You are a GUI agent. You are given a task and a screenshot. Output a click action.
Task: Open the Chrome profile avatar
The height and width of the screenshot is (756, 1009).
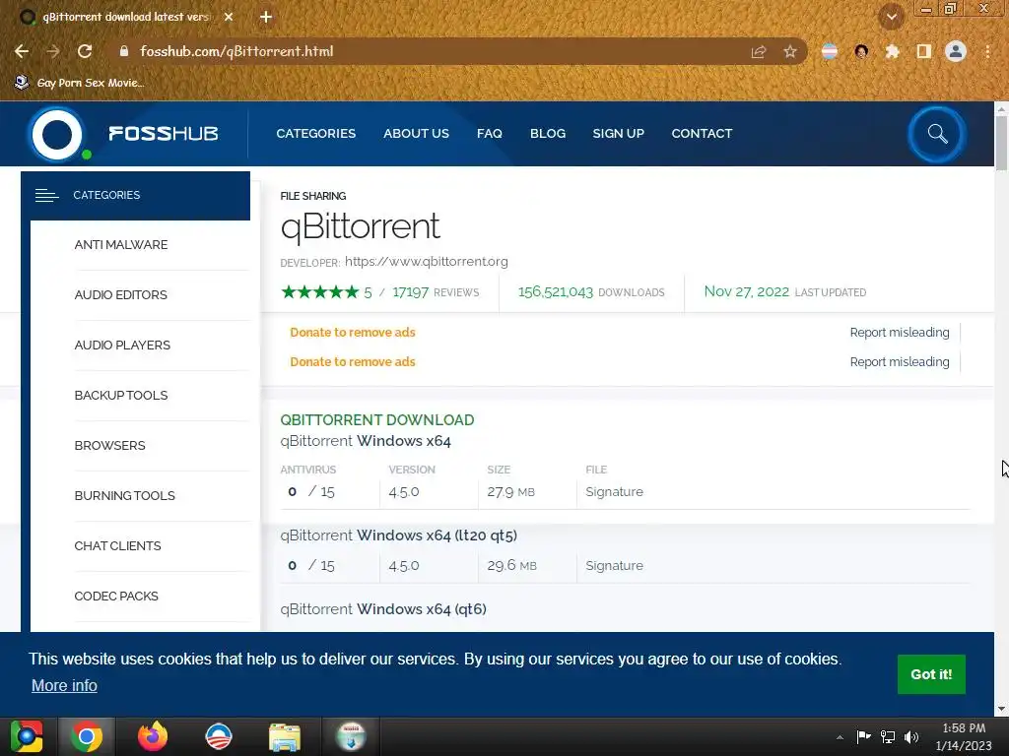(x=956, y=51)
